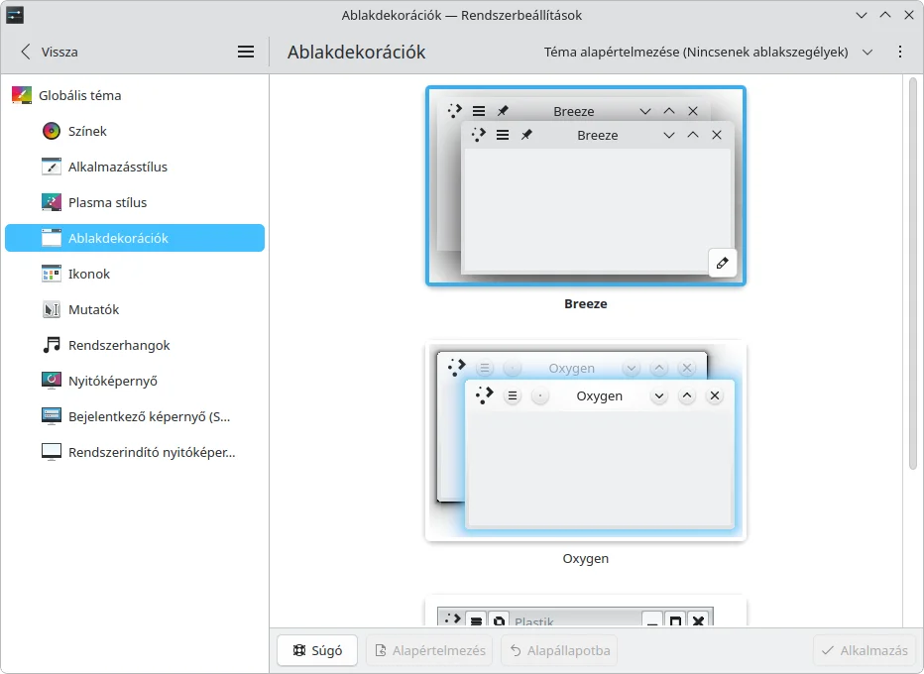Image resolution: width=924 pixels, height=674 pixels.
Task: Click the vertical scrollbar of the theme list
Action: click(x=913, y=274)
